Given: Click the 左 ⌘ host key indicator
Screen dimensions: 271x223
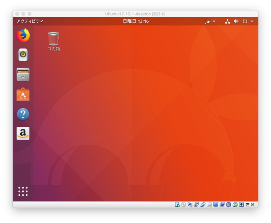Looking at the screenshot, I should [250, 205].
